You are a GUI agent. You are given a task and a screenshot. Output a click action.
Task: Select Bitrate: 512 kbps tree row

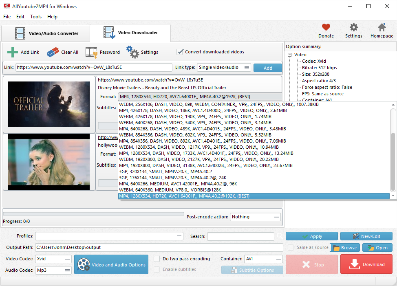tap(319, 68)
